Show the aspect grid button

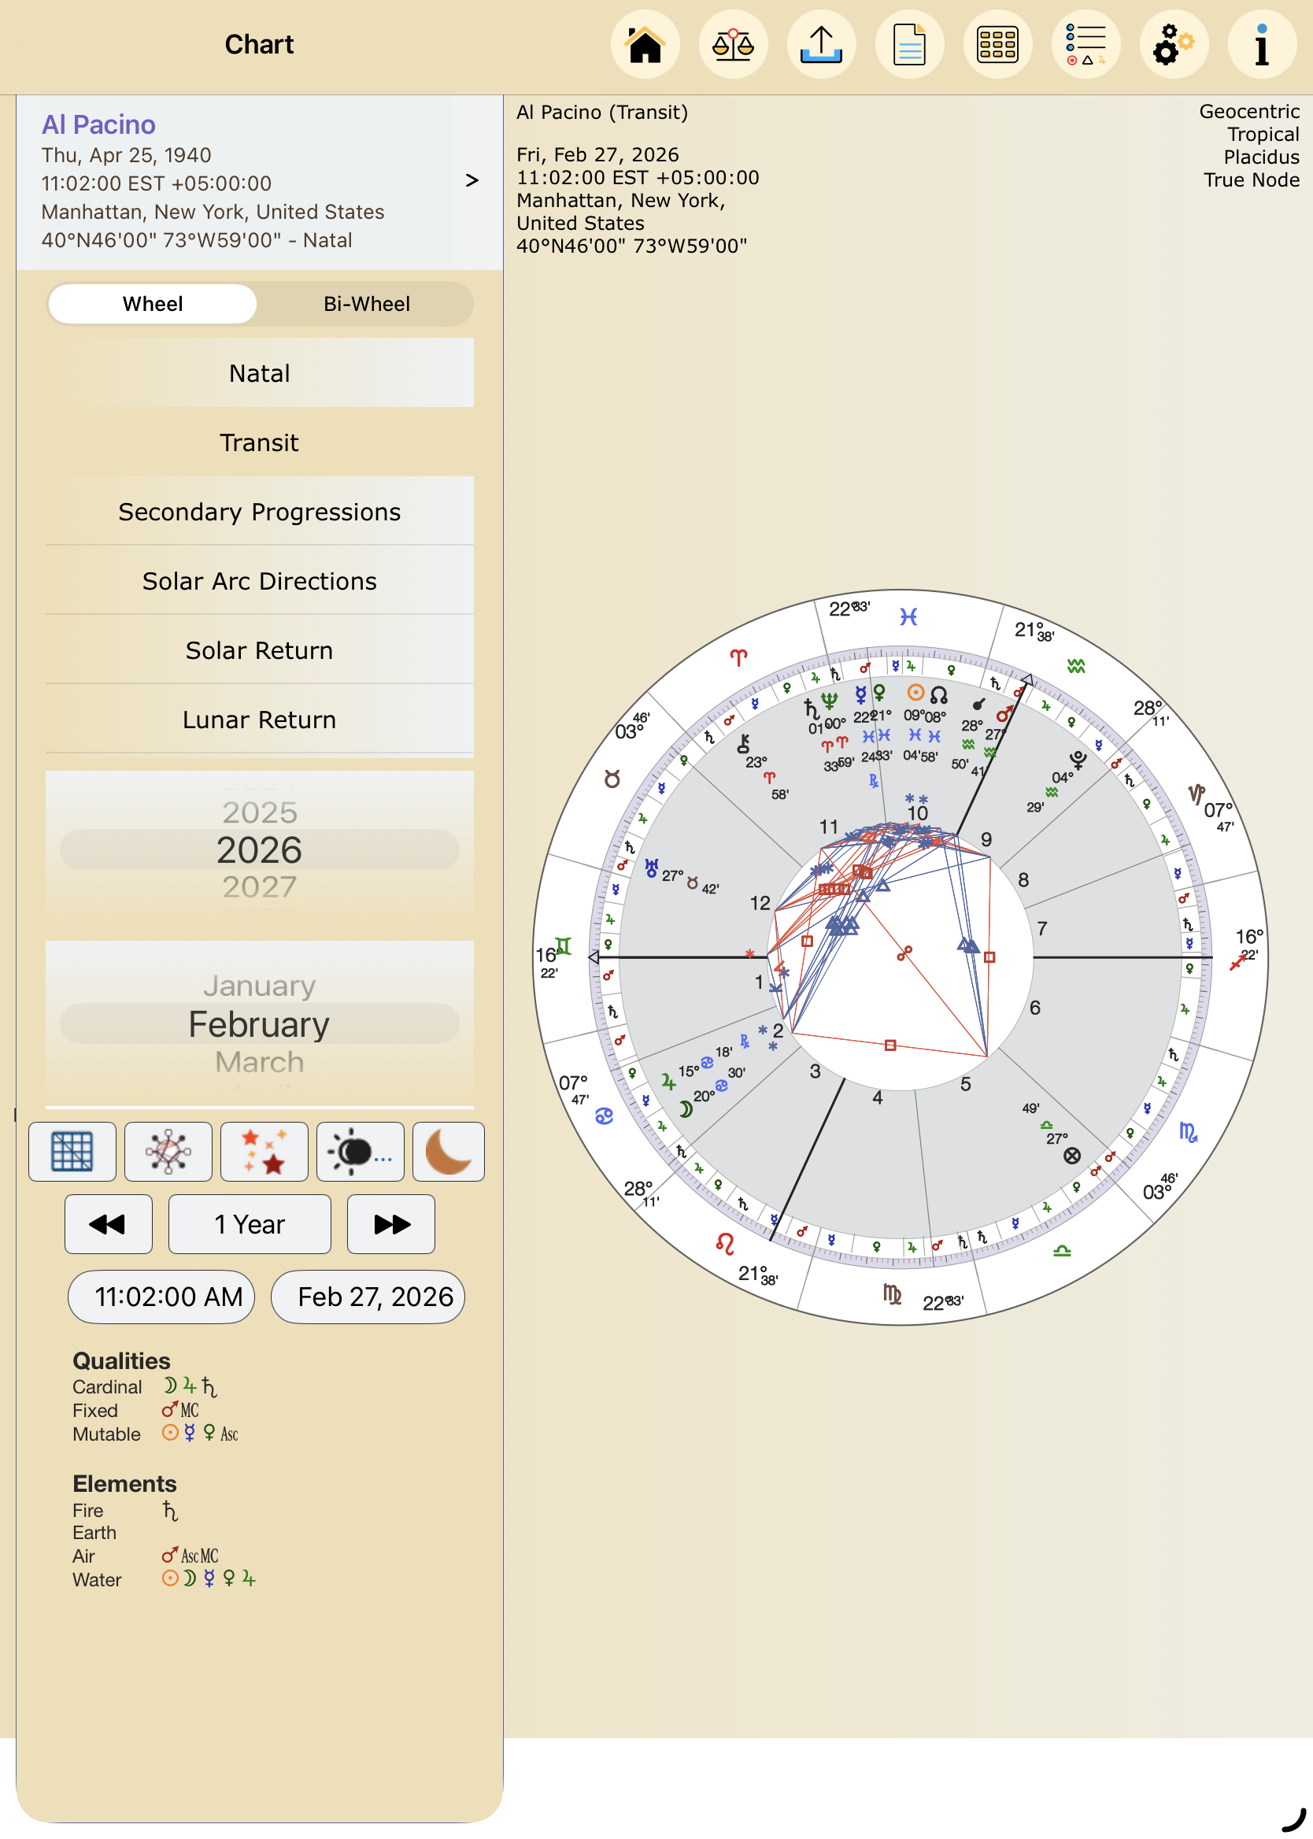[72, 1151]
